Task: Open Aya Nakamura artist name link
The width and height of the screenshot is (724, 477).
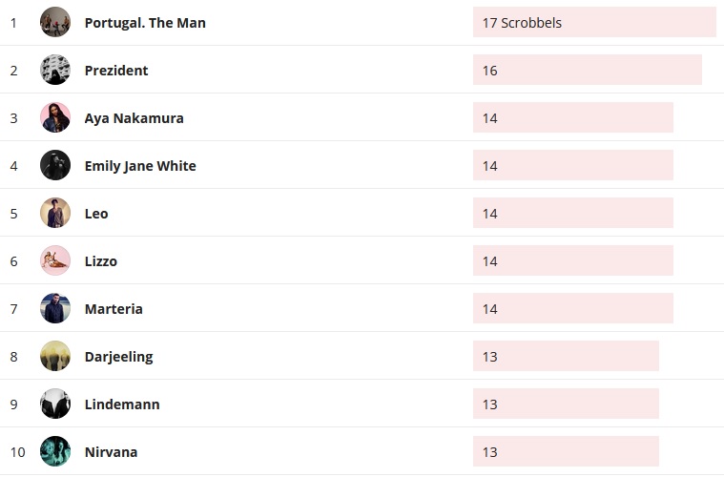Action: [134, 118]
